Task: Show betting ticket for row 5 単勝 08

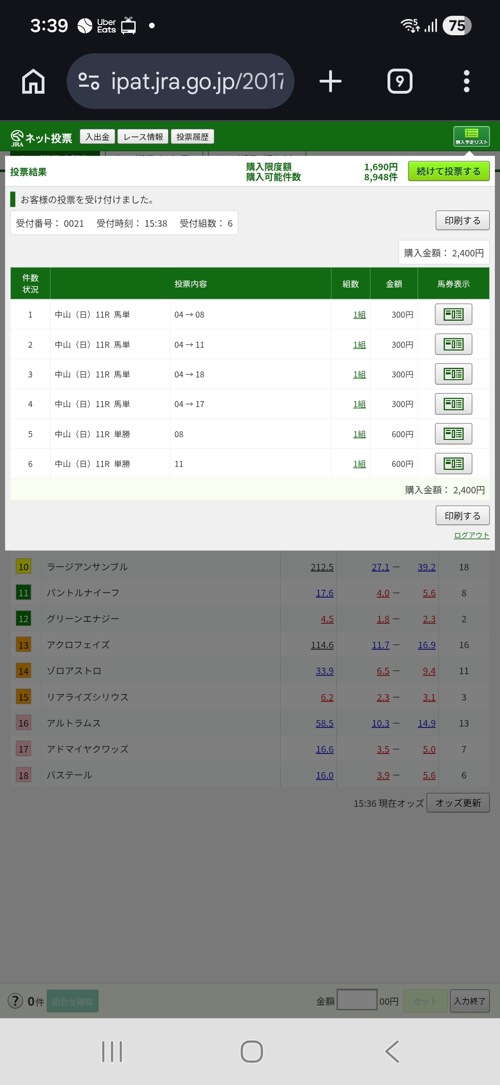Action: click(x=453, y=434)
